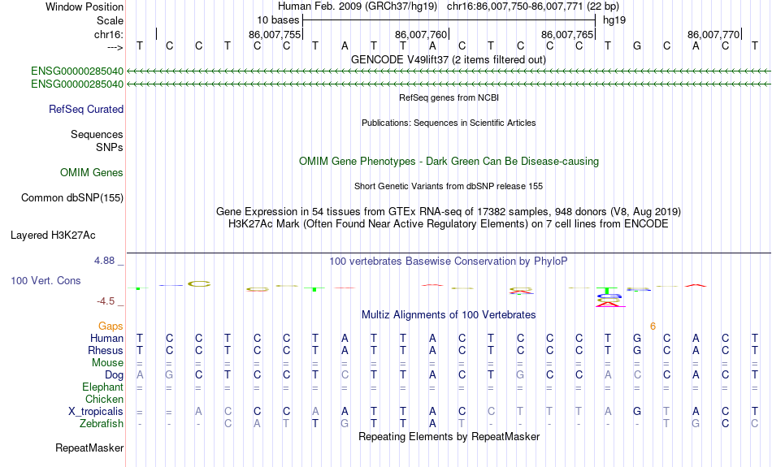This screenshot has width=772, height=467.
Task: Click the 86,007,765 ruler position mark
Action: click(566, 34)
